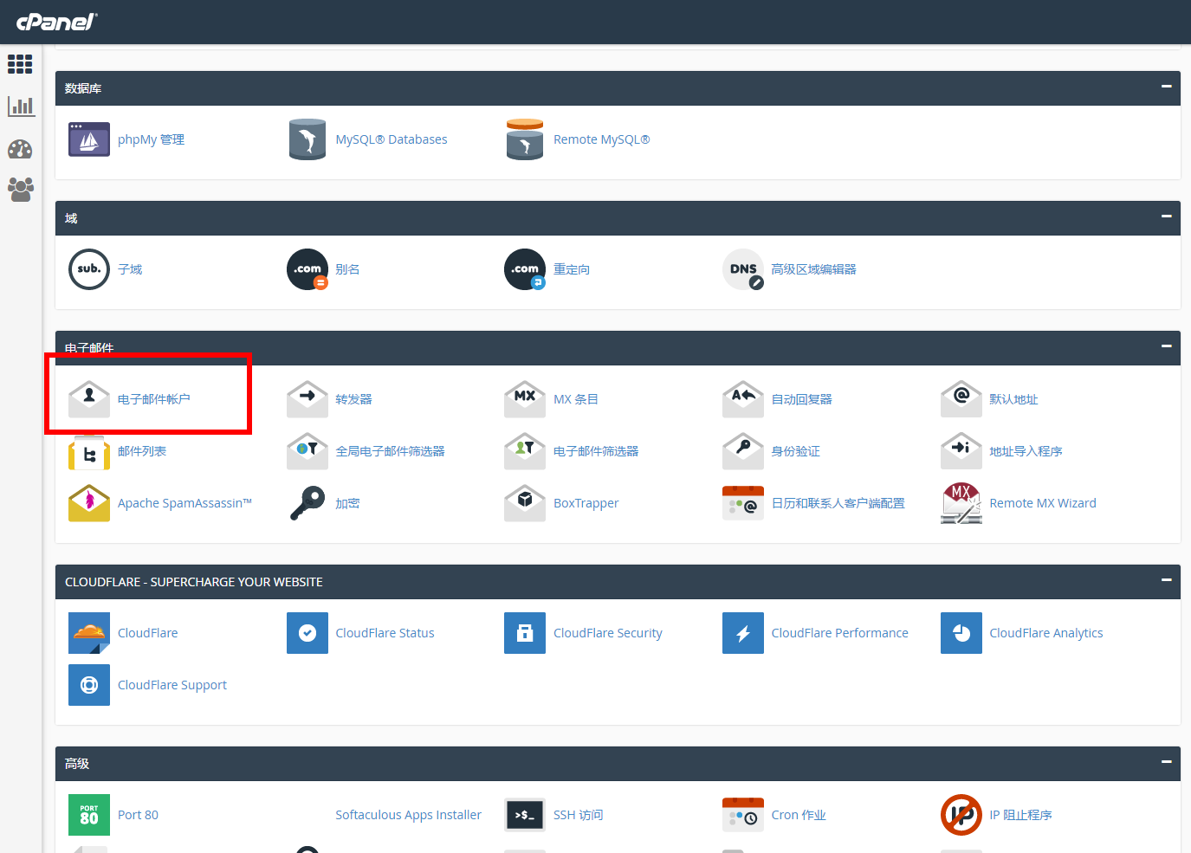Collapse the 域 section

coord(1167,216)
